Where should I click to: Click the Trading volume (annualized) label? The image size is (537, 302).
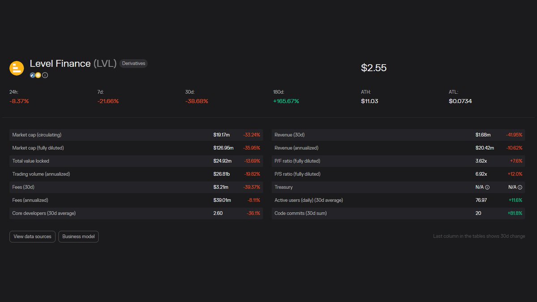(x=41, y=174)
